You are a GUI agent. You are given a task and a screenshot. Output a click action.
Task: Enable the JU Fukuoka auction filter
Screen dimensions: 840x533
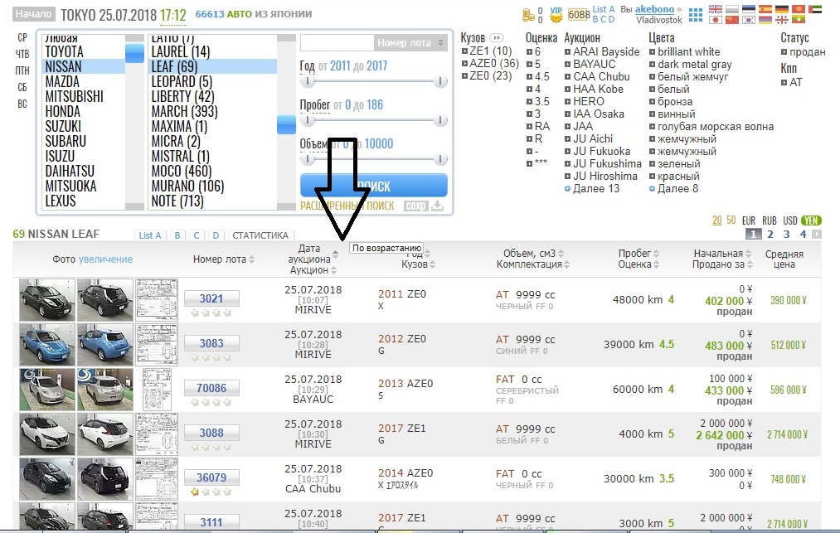[x=567, y=152]
